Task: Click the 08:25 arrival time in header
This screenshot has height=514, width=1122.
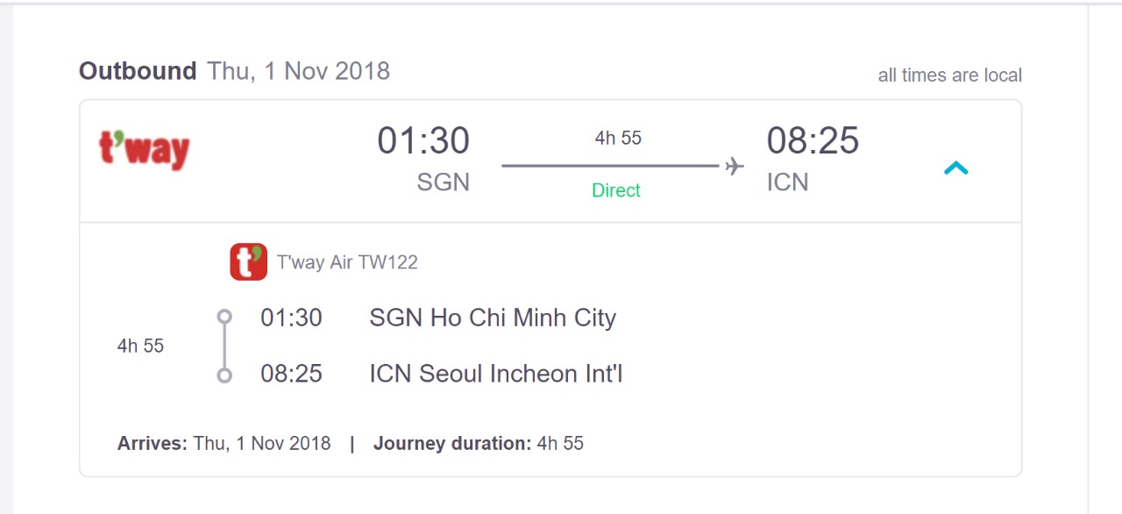Action: pos(813,141)
